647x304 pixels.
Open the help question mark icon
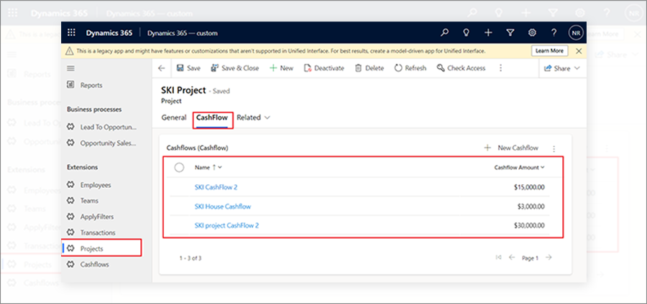tap(554, 33)
